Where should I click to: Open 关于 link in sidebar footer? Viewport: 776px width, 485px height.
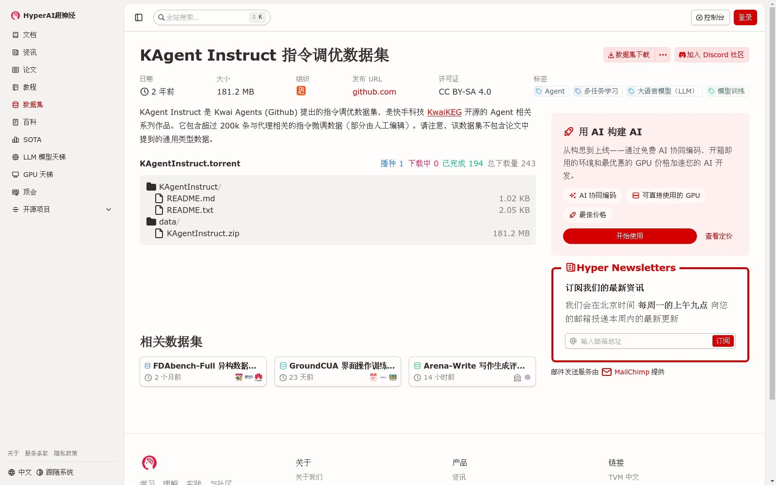point(13,453)
